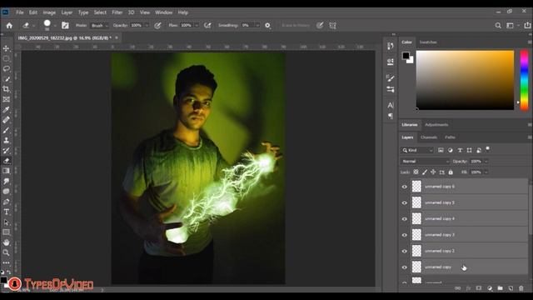Open the blend mode Normal dropdown
The height and width of the screenshot is (300, 533).
tap(425, 161)
